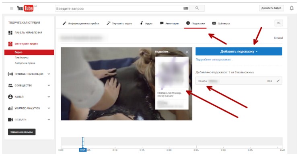The width and height of the screenshot is (298, 156).
Task: Click the Done status text at right
Action: tap(278, 38)
